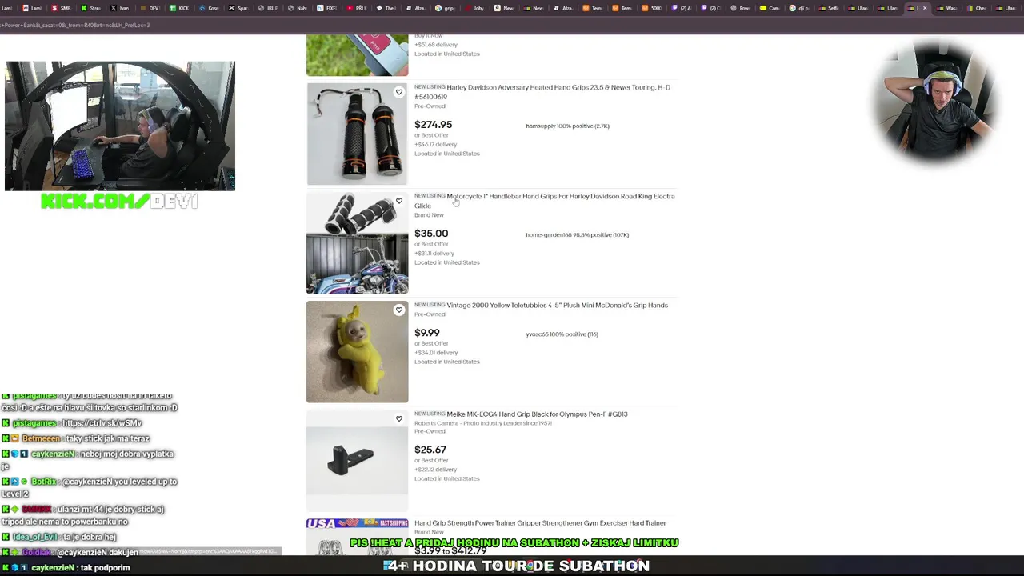Toggle watchlist heart on Meike MK-EOG4 Hand Grip
Image resolution: width=1024 pixels, height=576 pixels.
point(399,418)
